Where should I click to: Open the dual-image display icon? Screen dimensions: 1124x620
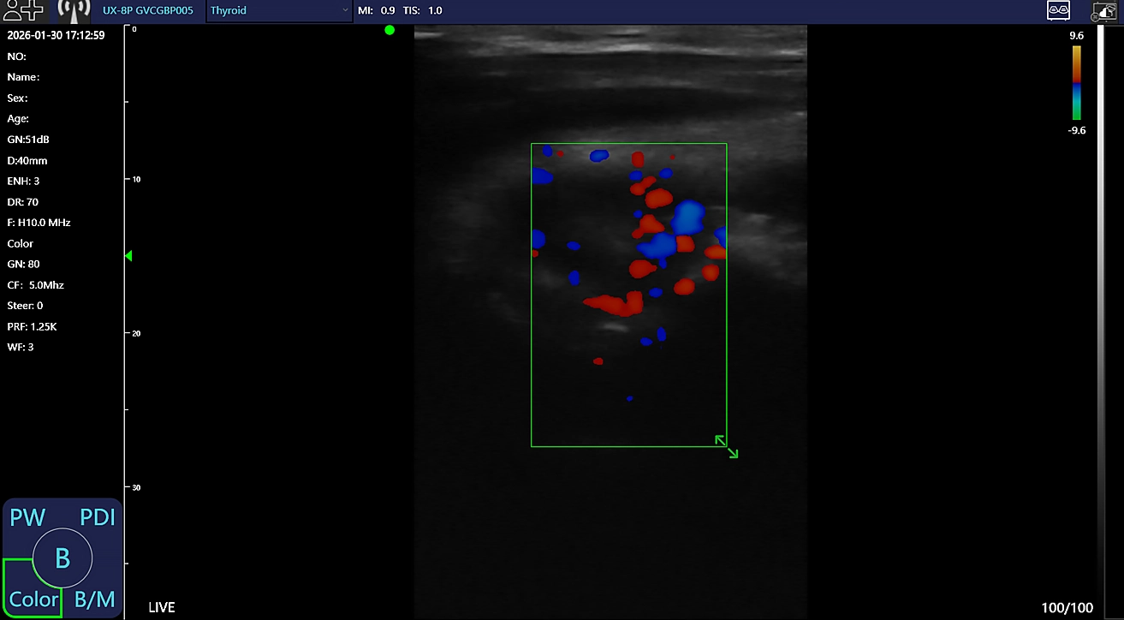pos(1058,10)
